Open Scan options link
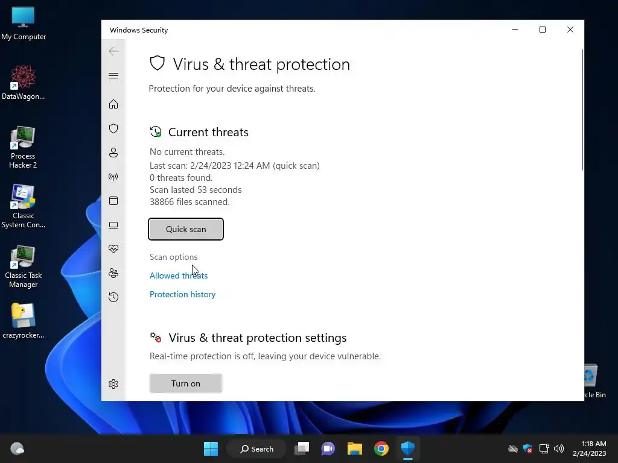This screenshot has height=463, width=618. (173, 257)
